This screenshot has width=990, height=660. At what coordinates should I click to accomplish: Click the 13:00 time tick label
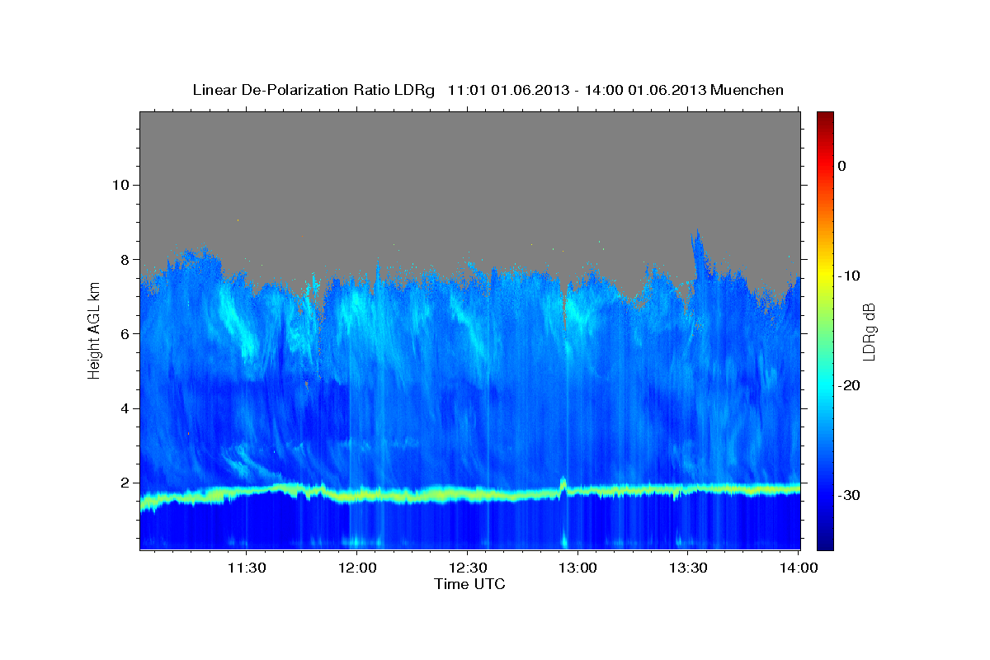point(577,568)
